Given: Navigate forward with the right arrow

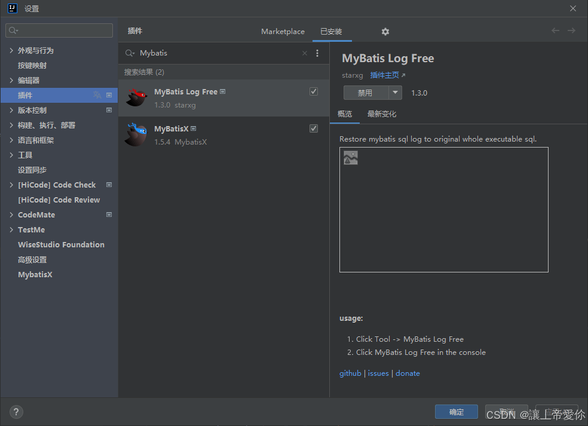Looking at the screenshot, I should click(571, 30).
